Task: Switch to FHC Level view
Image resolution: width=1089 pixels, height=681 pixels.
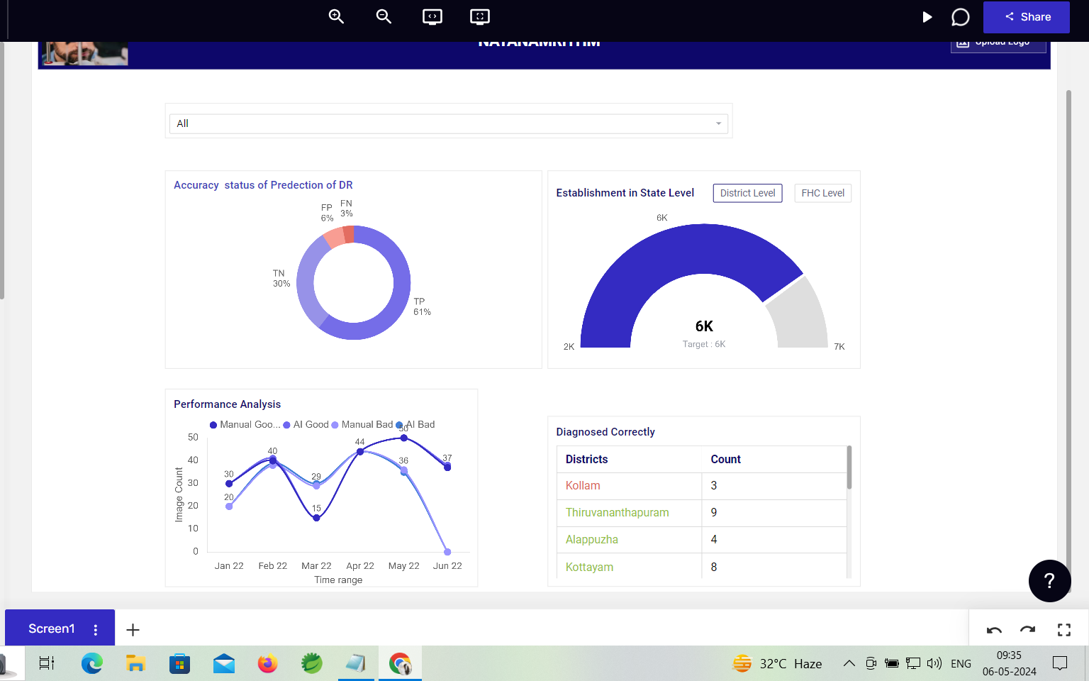Action: pos(822,193)
